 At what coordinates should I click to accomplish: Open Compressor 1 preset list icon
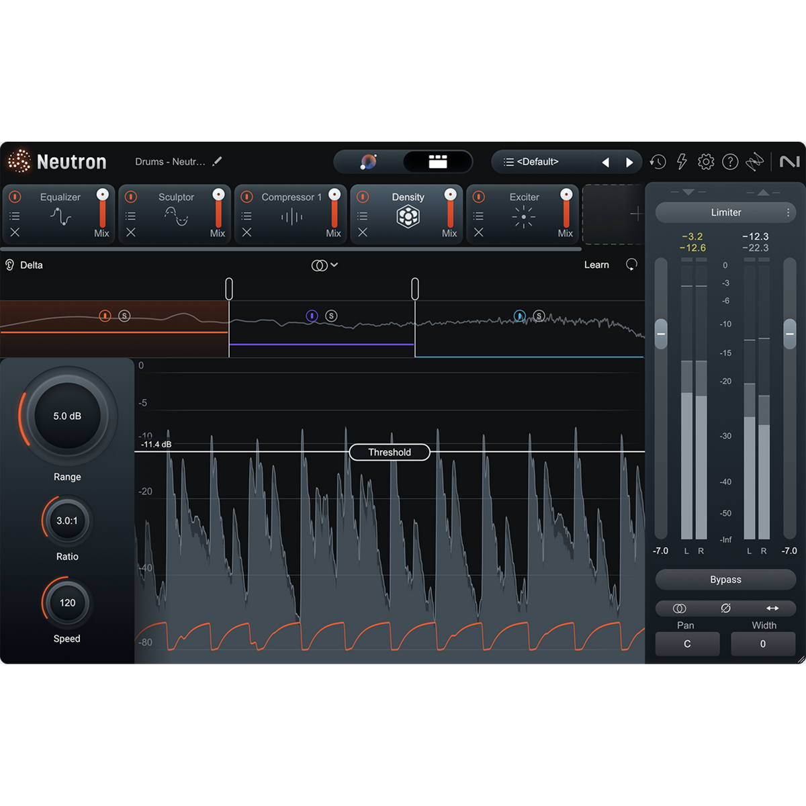coord(247,216)
